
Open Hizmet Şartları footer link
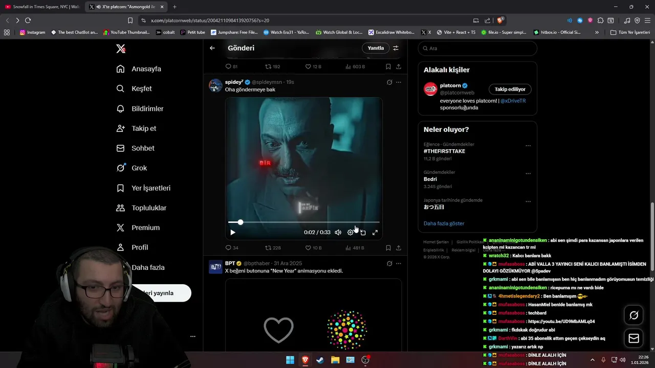[436, 242]
